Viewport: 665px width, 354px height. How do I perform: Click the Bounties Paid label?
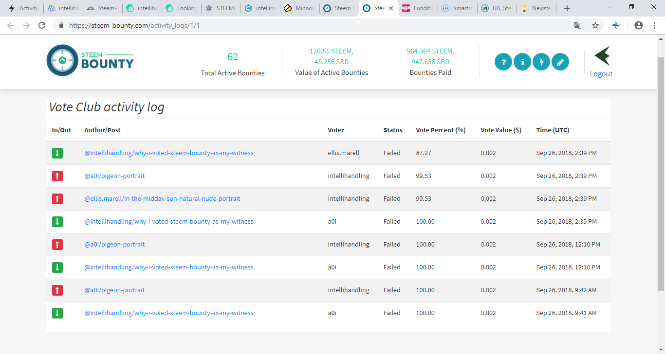coord(430,72)
